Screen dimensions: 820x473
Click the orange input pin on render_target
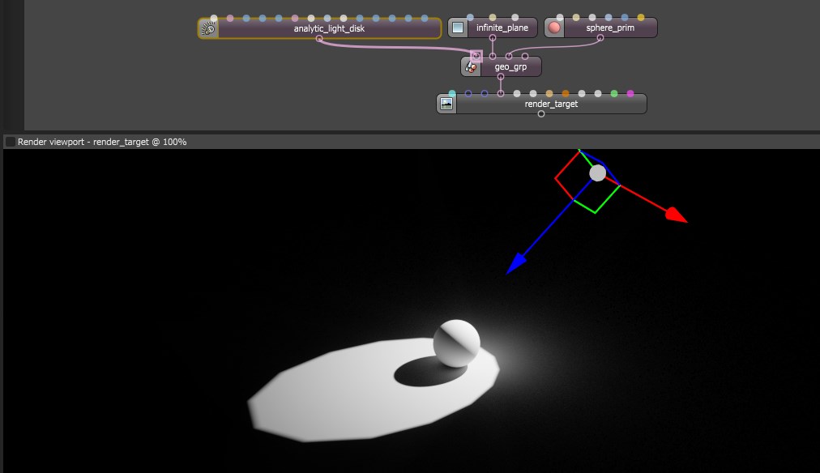566,94
